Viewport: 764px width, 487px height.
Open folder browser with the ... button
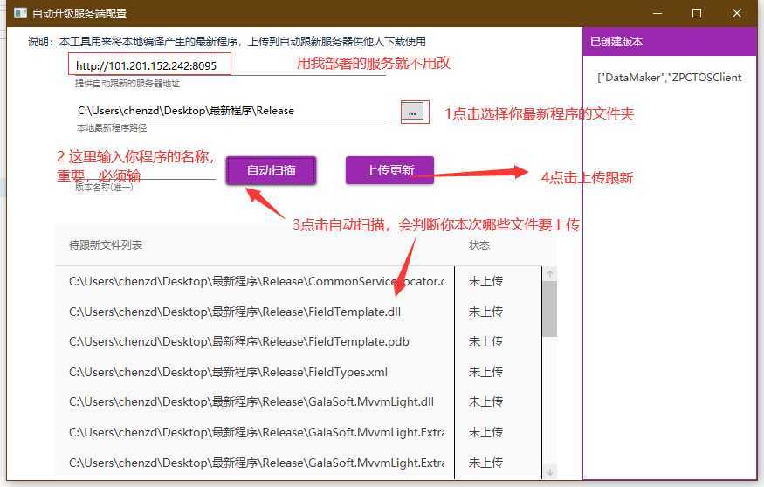[x=412, y=113]
